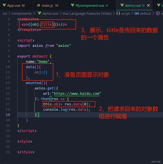Close the demo.vue tab

click(148, 6)
